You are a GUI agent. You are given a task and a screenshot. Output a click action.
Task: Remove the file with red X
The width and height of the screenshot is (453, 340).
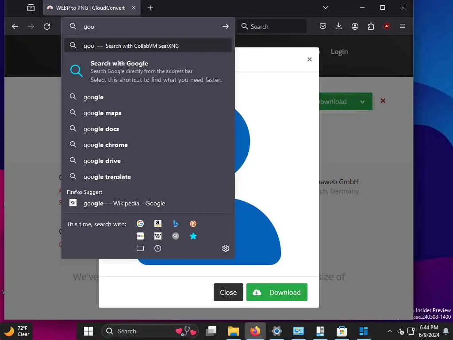pyautogui.click(x=383, y=100)
